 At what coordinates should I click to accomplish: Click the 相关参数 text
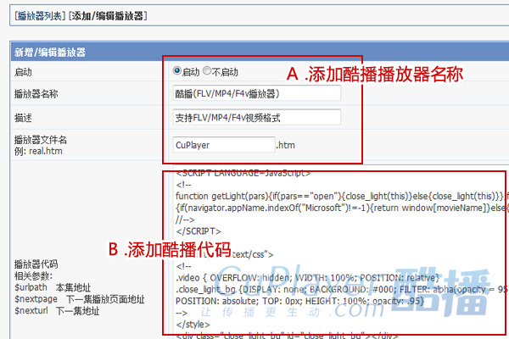[33, 276]
